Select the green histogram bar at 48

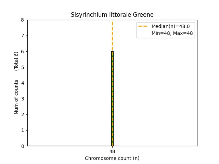tap(112, 102)
